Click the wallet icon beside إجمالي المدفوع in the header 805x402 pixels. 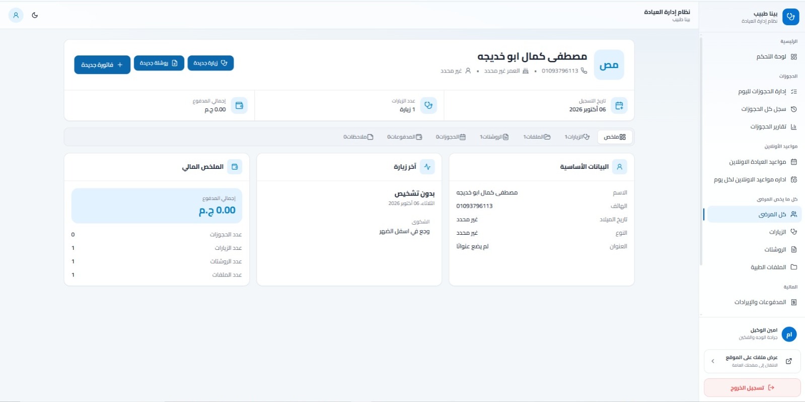(239, 105)
